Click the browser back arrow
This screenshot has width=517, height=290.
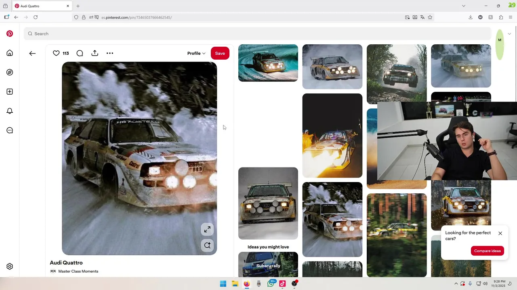point(16,17)
